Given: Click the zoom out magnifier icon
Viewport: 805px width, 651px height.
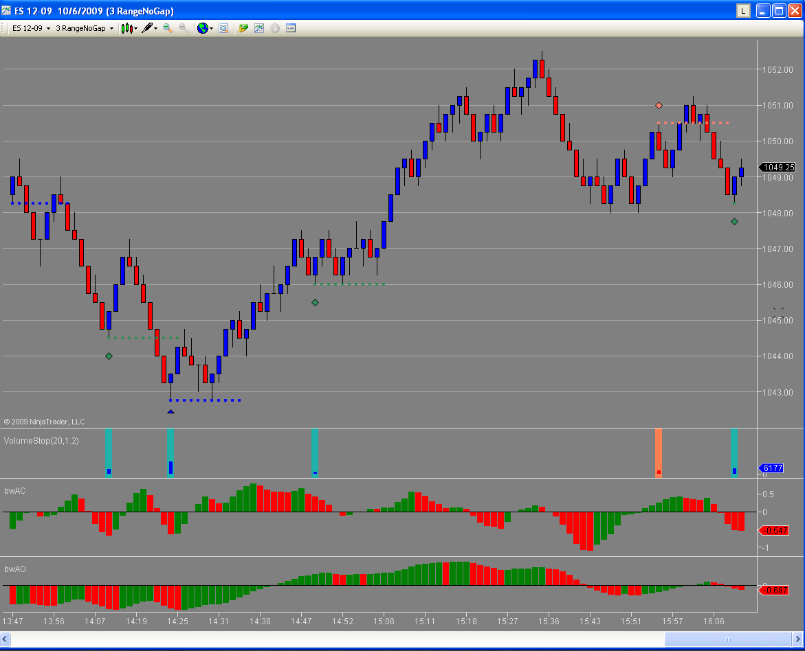Looking at the screenshot, I should (x=184, y=28).
